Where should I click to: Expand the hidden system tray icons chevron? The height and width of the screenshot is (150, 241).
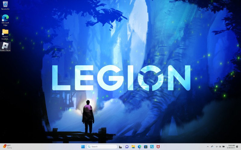tap(208, 147)
